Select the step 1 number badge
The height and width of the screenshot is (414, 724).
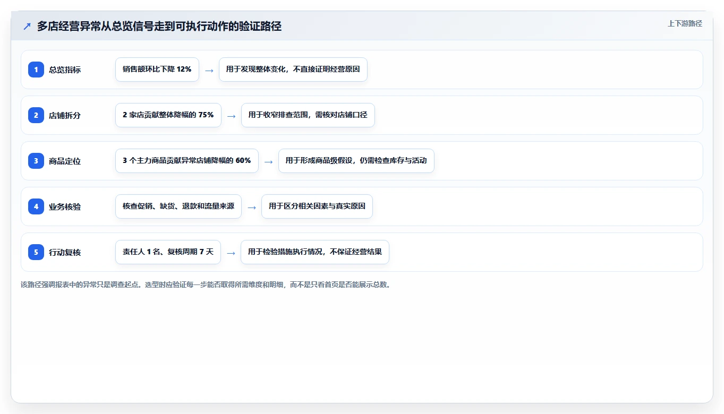(36, 70)
